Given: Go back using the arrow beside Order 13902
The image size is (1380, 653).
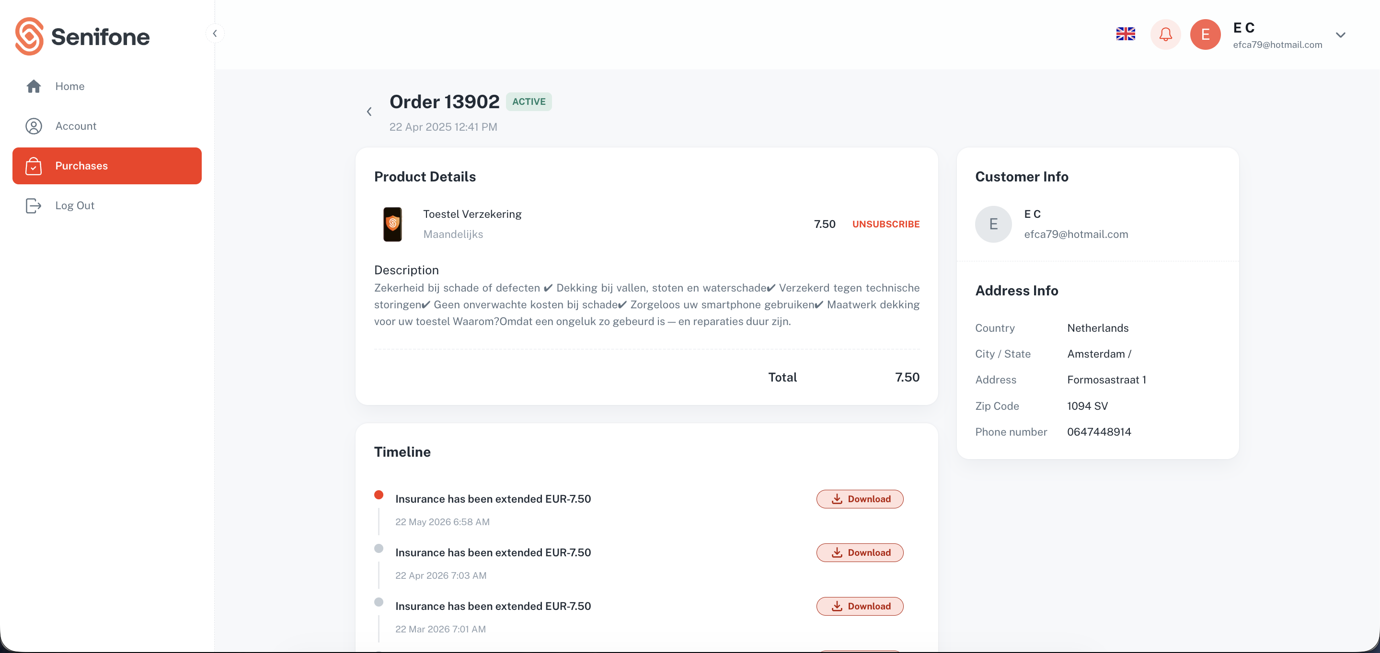Looking at the screenshot, I should point(369,112).
